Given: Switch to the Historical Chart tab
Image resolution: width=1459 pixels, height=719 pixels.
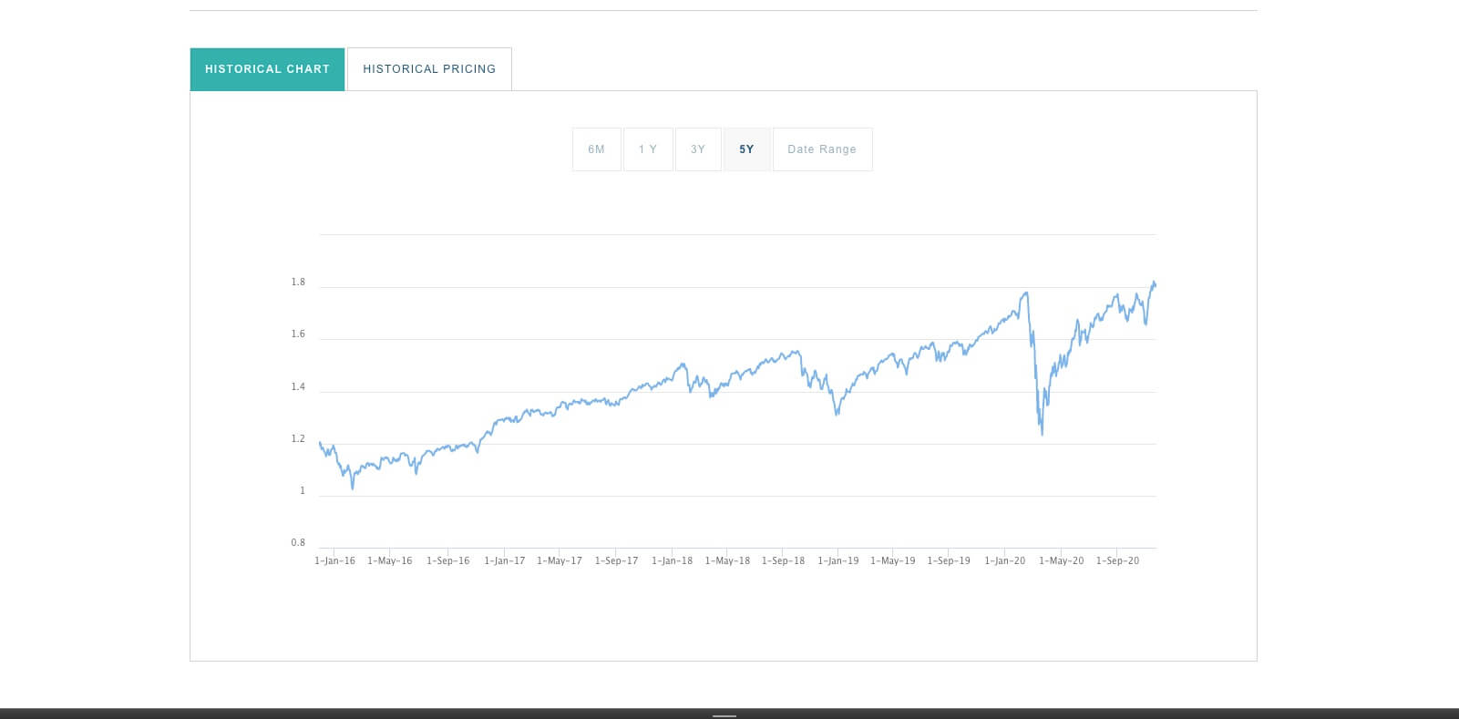Looking at the screenshot, I should 267,69.
